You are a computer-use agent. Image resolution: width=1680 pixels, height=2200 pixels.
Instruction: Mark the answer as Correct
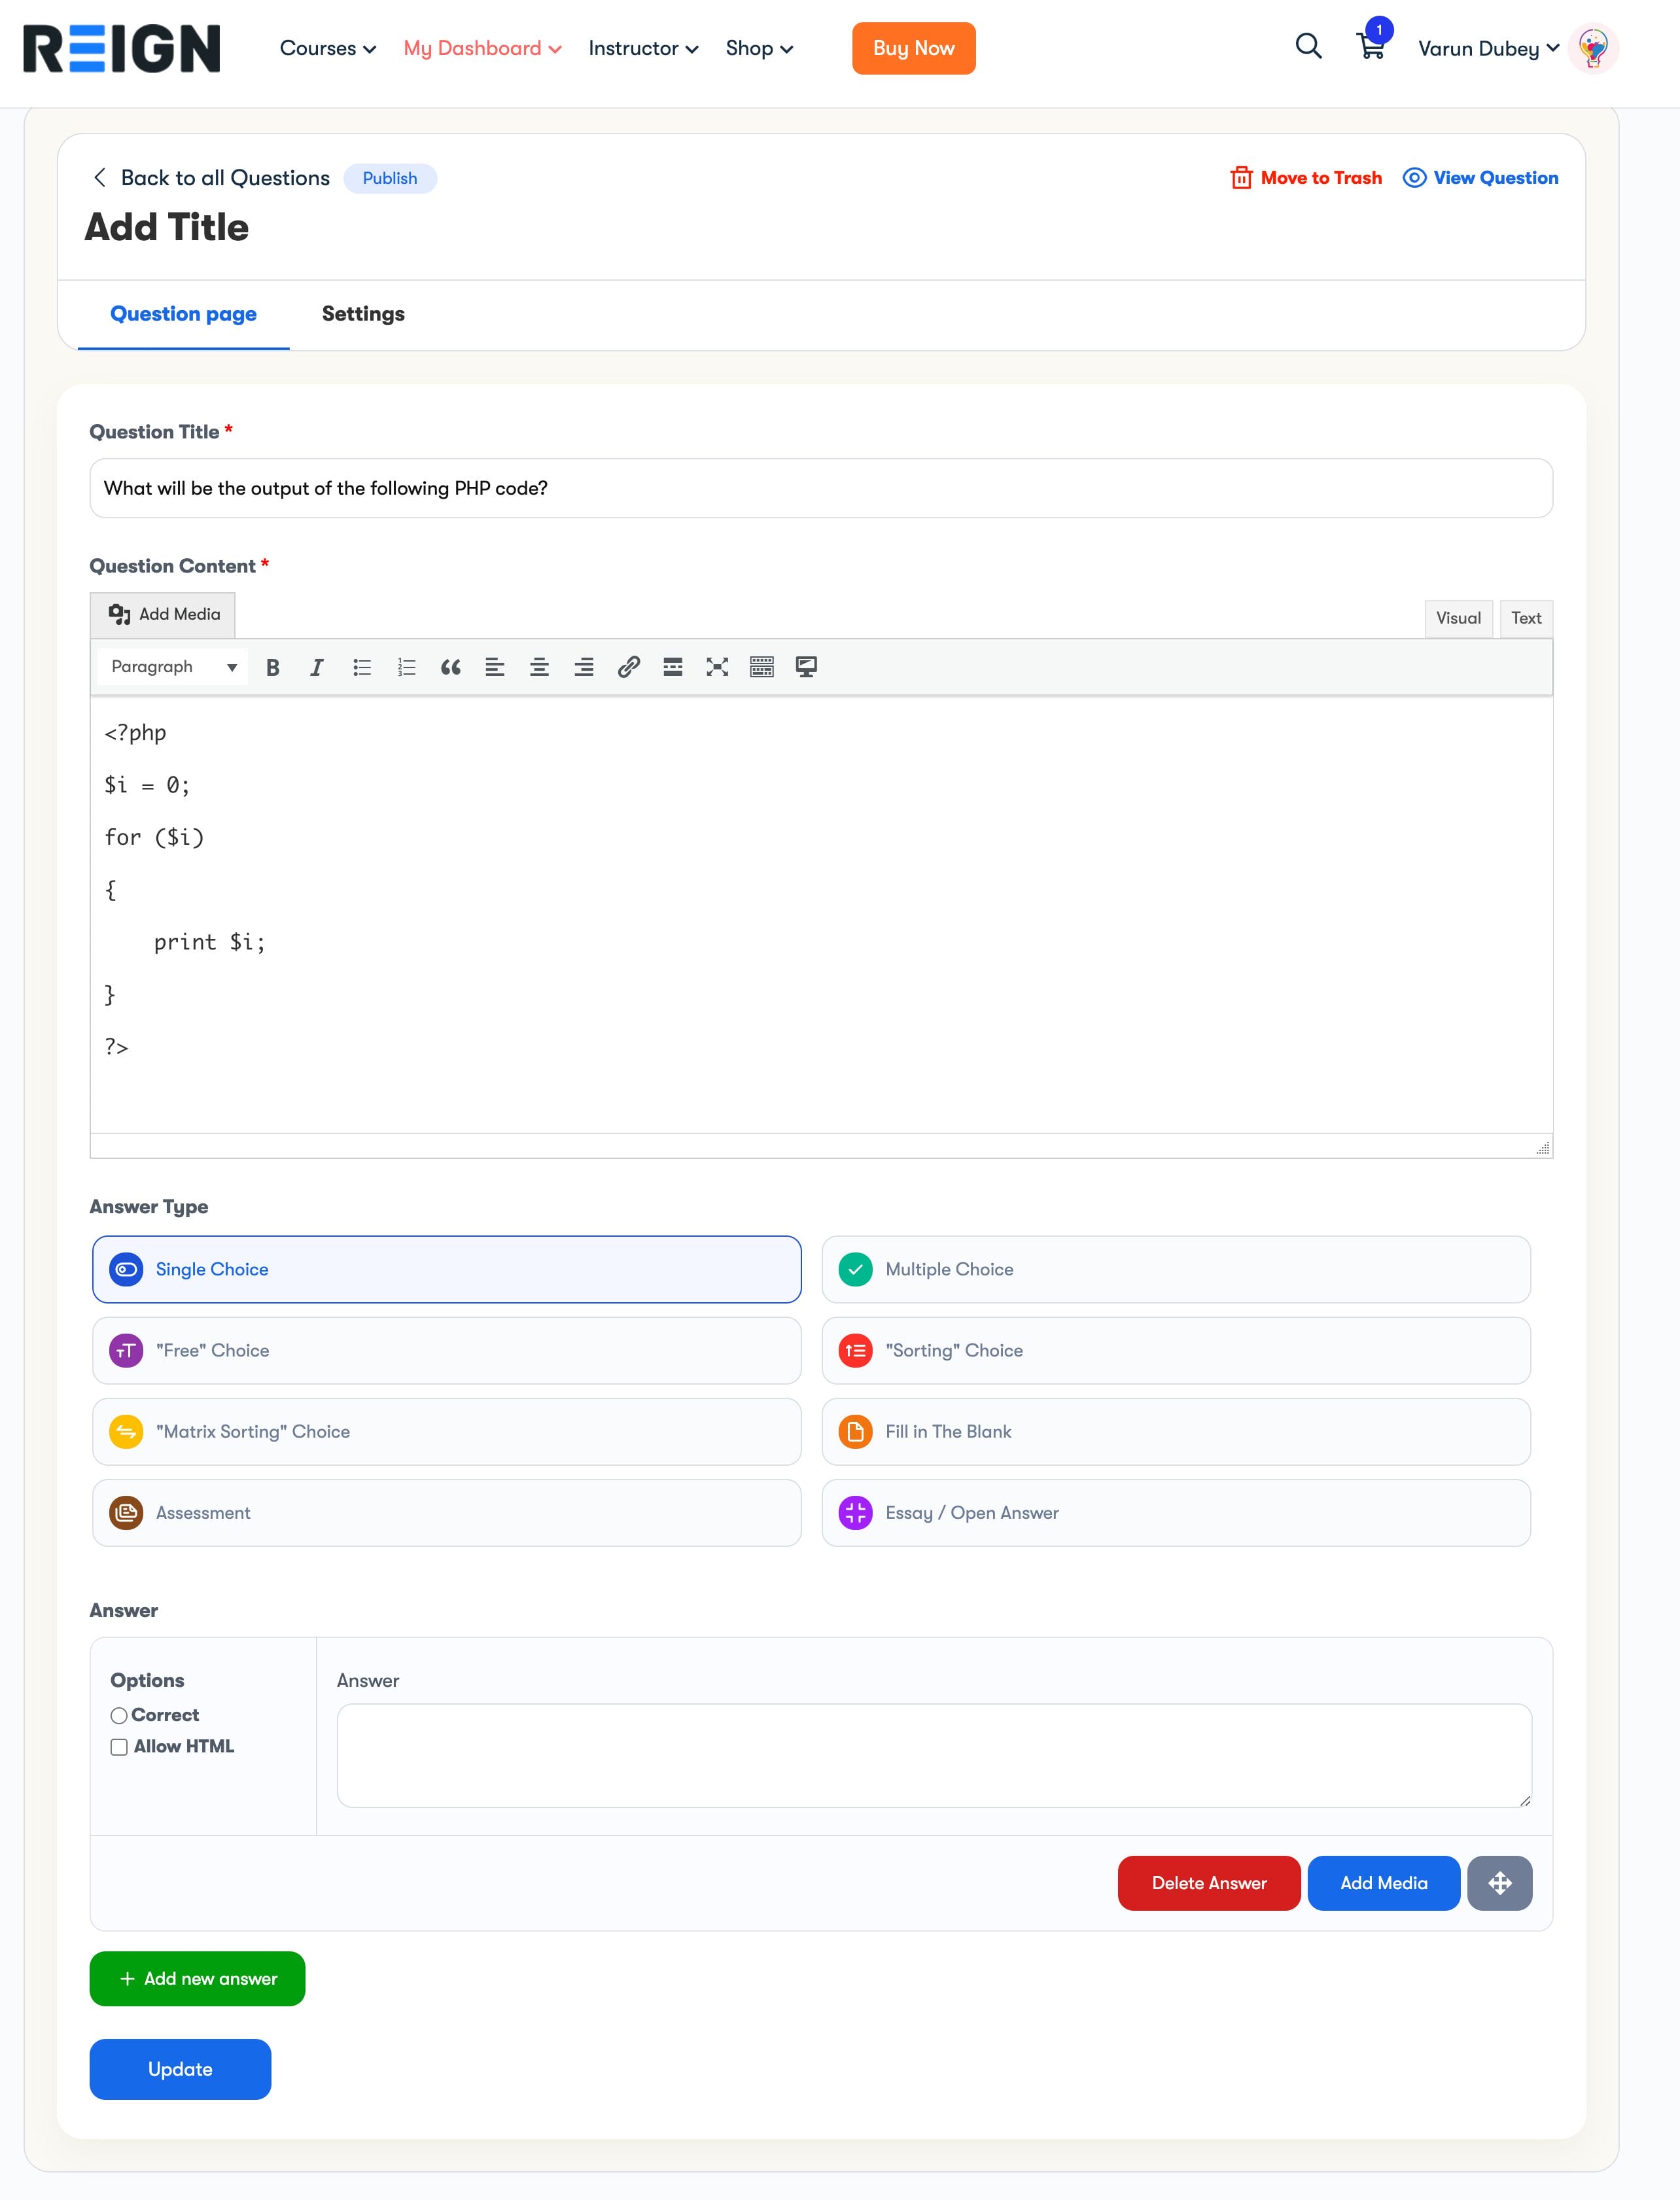point(119,1716)
